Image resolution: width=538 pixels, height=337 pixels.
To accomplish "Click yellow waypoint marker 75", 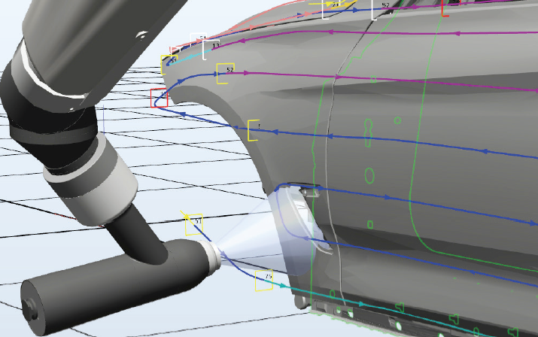I will tap(264, 281).
